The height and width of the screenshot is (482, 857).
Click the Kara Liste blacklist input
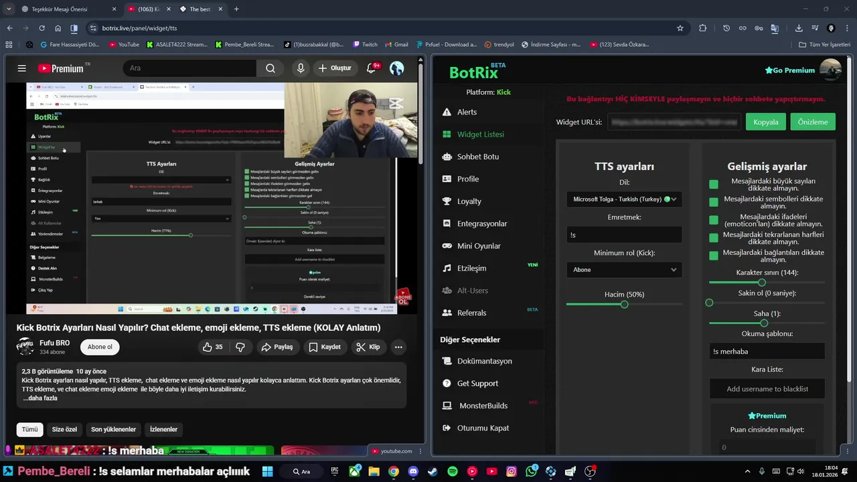[x=767, y=388]
